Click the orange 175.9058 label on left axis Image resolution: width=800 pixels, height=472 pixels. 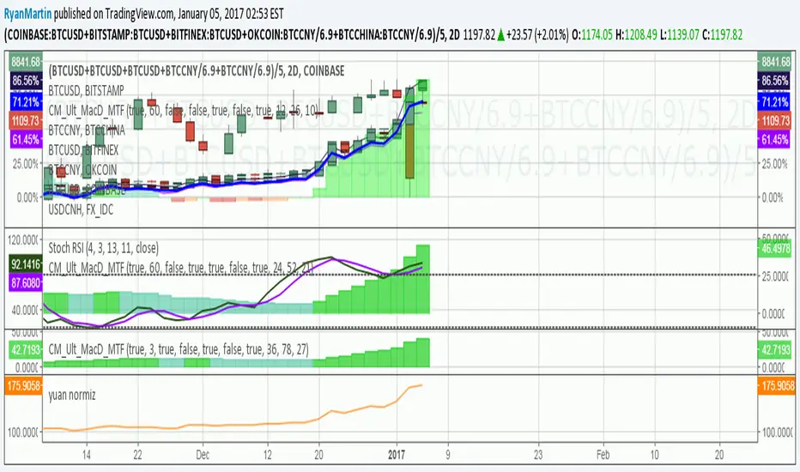point(23,386)
